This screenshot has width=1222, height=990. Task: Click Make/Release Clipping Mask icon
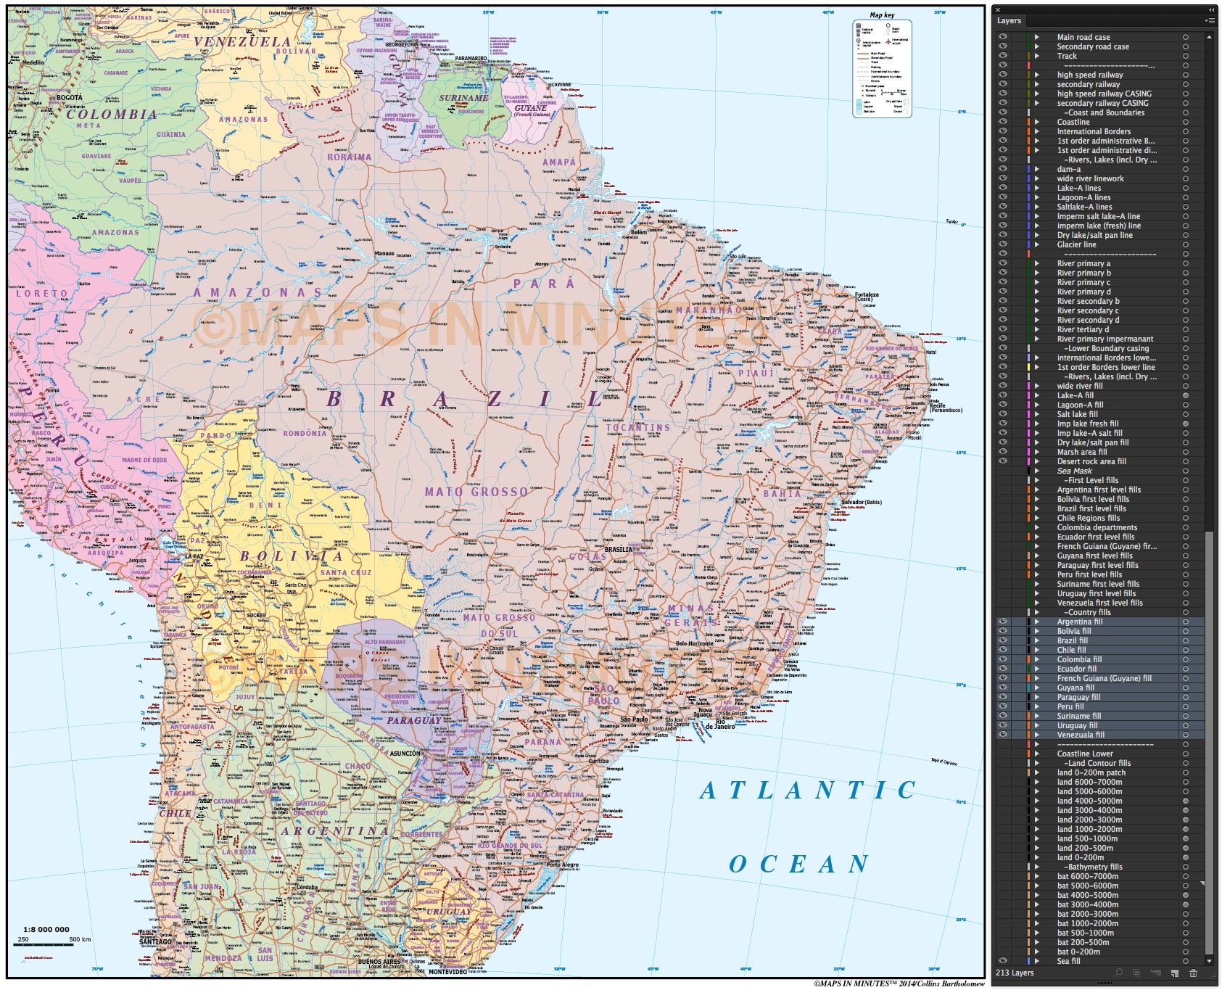[x=1136, y=973]
